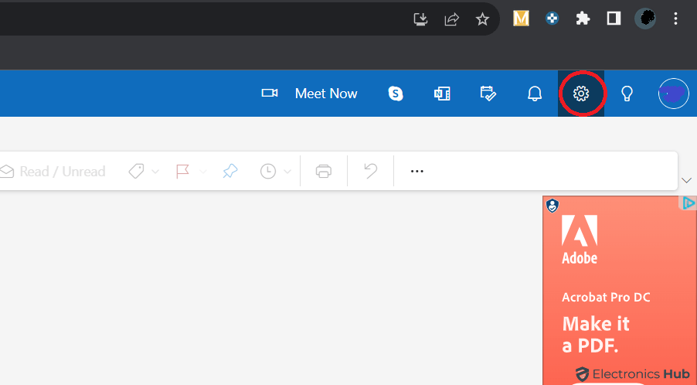Bookmark this page with star icon

pos(482,19)
